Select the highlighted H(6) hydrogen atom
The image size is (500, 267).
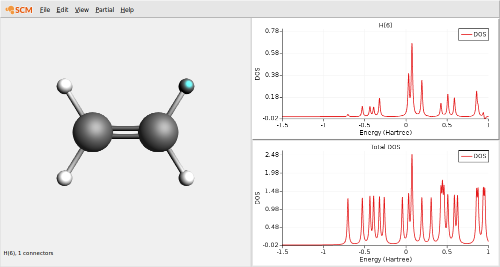(x=186, y=86)
